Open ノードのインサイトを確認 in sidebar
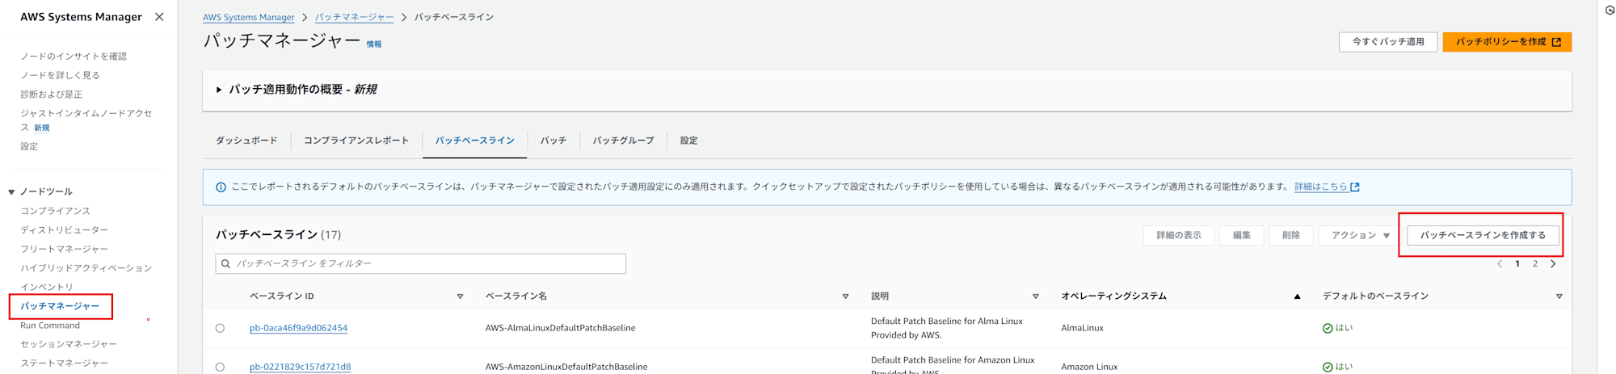 click(x=74, y=57)
